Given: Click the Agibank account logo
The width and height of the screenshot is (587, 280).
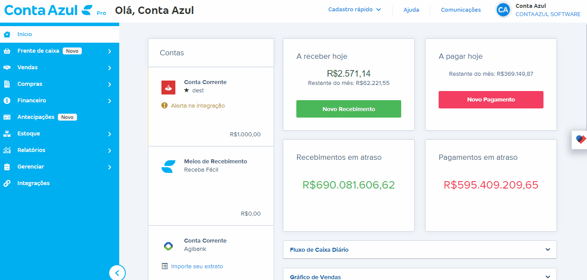Looking at the screenshot, I should pos(168,246).
